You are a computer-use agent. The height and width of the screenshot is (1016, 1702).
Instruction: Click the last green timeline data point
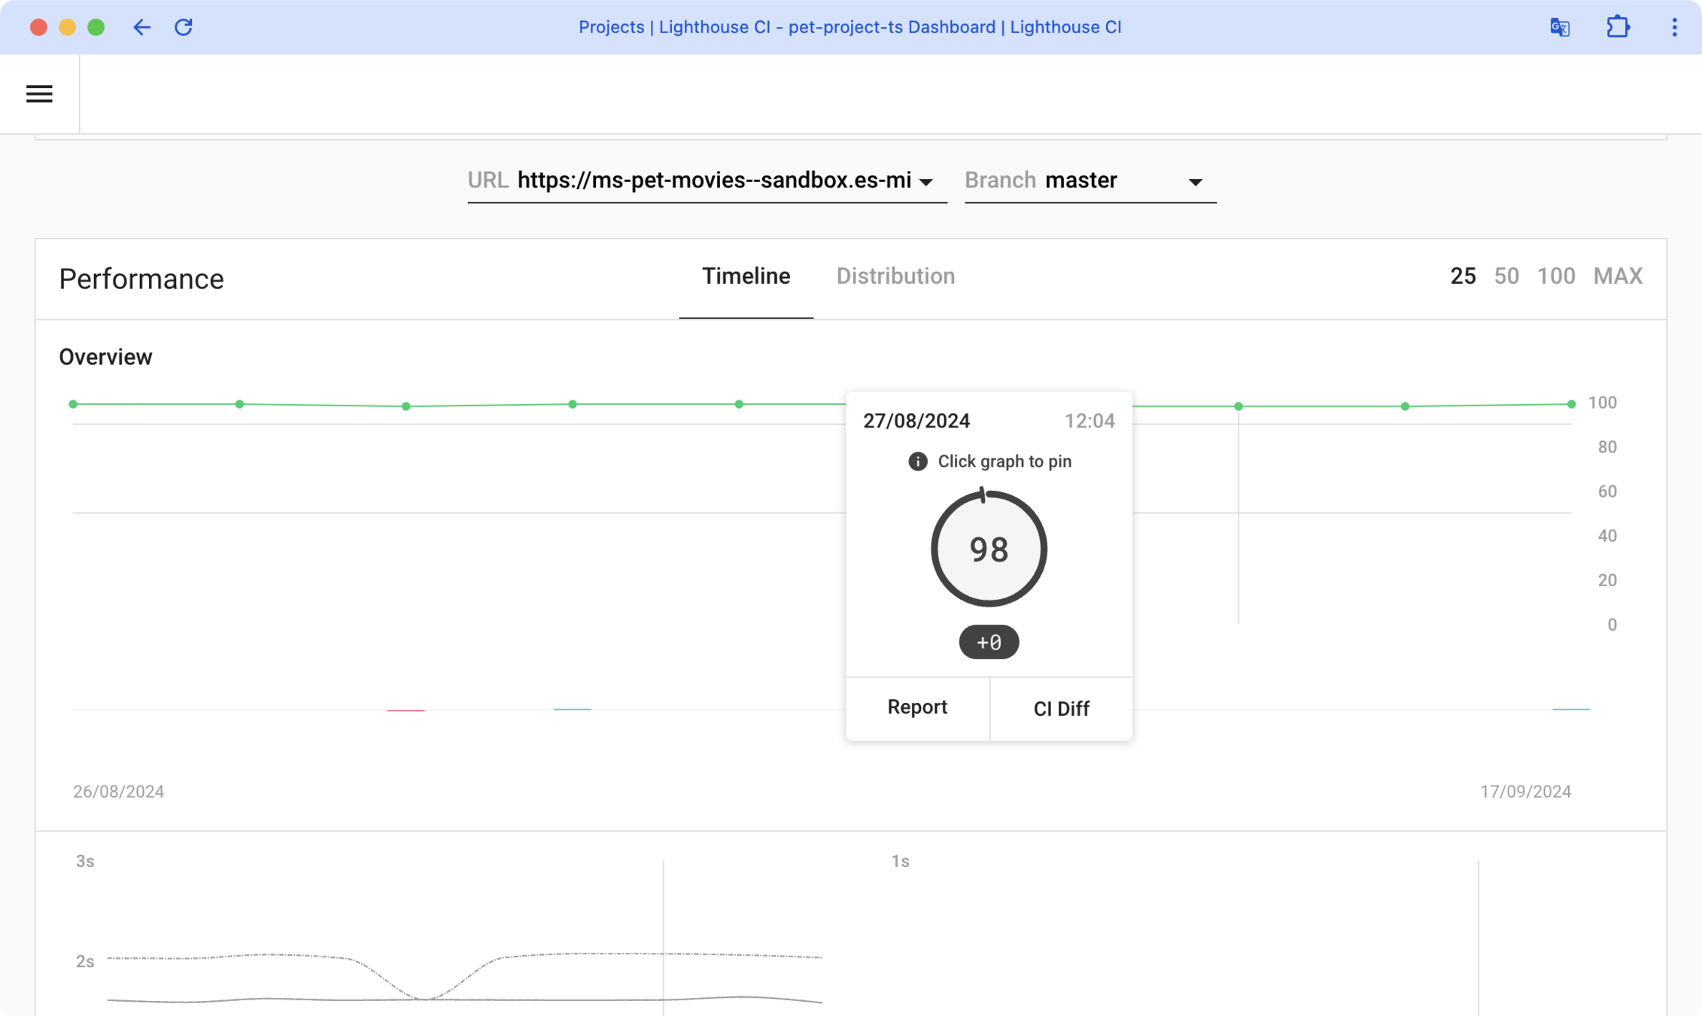tap(1571, 404)
